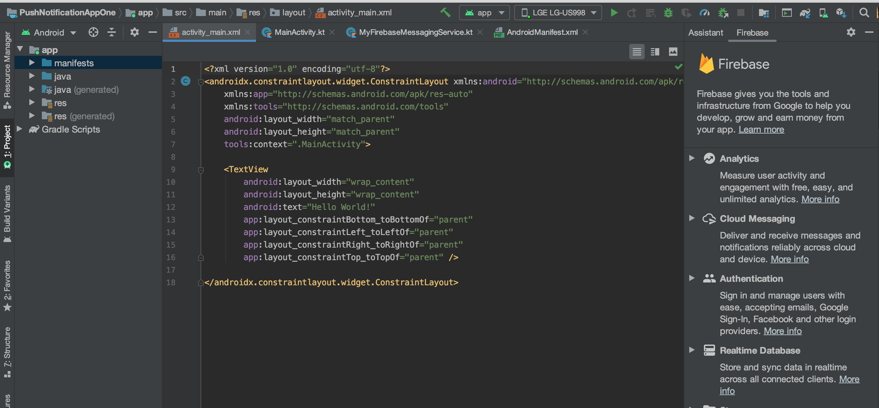Attach debugger to Android process
Viewport: 879px width, 408px height.
(x=723, y=12)
